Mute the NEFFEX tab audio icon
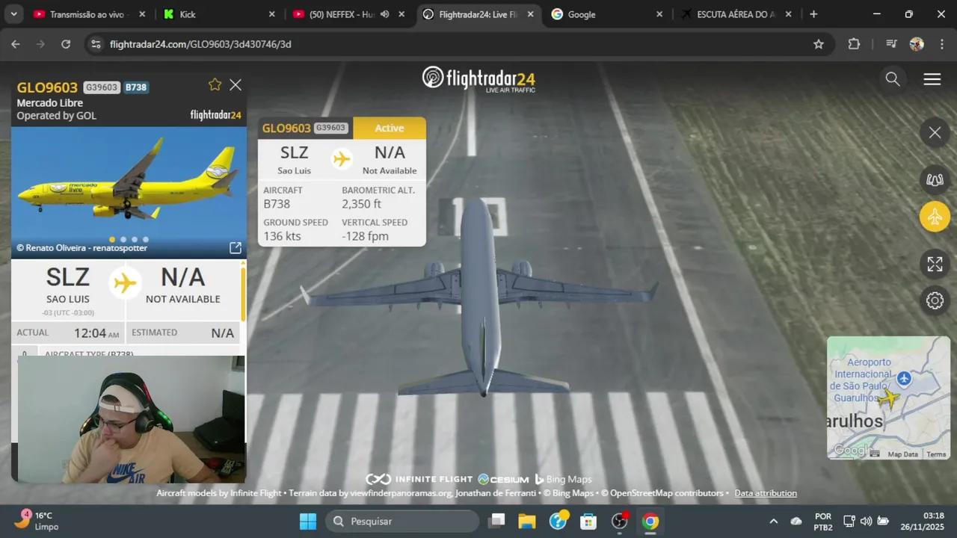The image size is (957, 538). 384,14
